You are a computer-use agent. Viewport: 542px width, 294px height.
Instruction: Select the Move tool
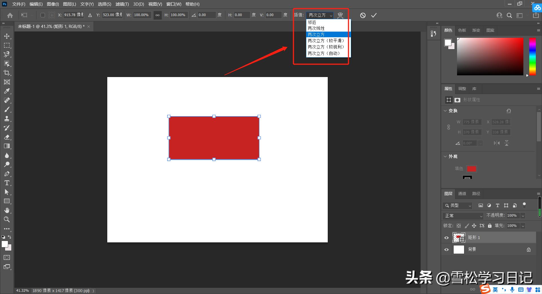pyautogui.click(x=7, y=36)
